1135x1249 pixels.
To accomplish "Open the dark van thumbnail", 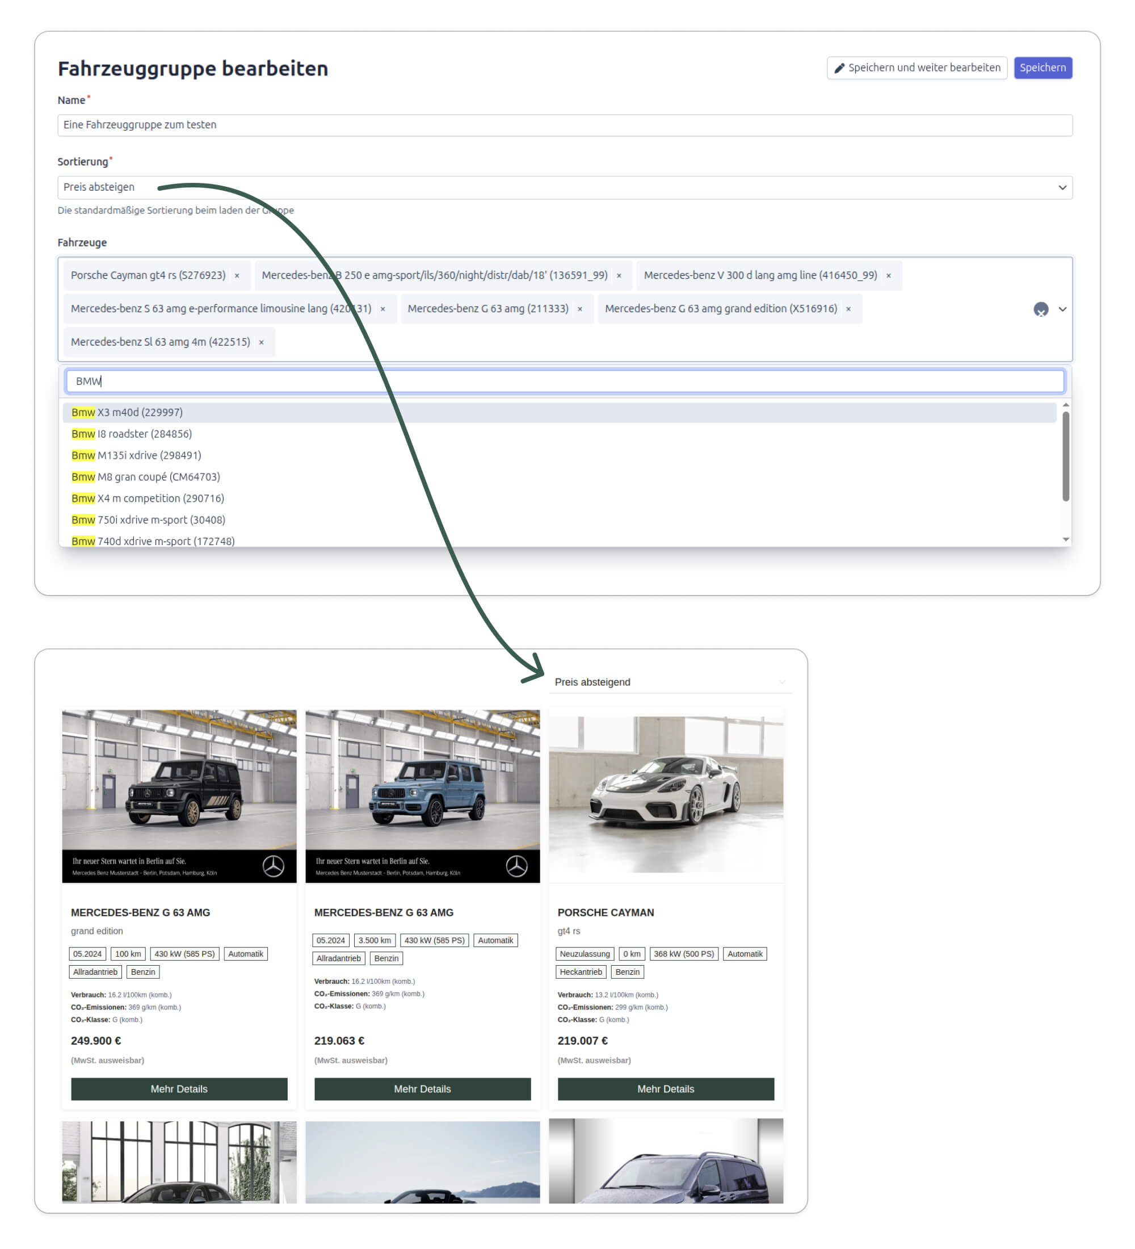I will pyautogui.click(x=666, y=1161).
